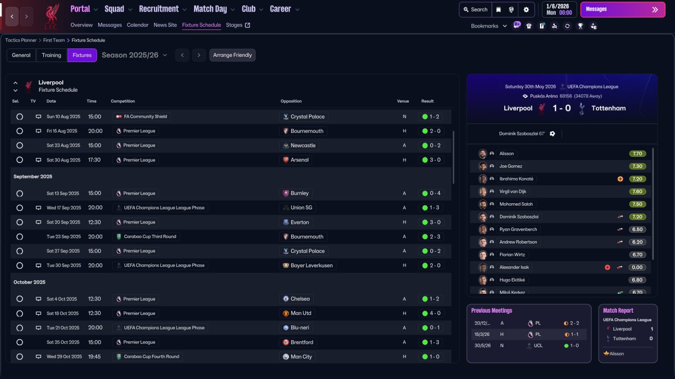Click the substitution arrow on Ryan Gravenberch
Viewport: 675px width, 379px height.
620,230
